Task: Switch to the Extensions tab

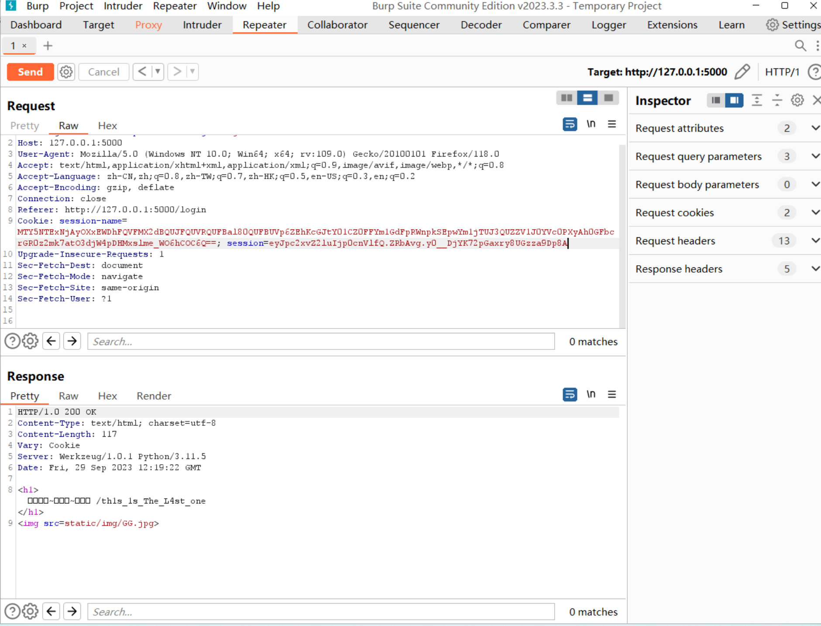Action: pos(672,25)
